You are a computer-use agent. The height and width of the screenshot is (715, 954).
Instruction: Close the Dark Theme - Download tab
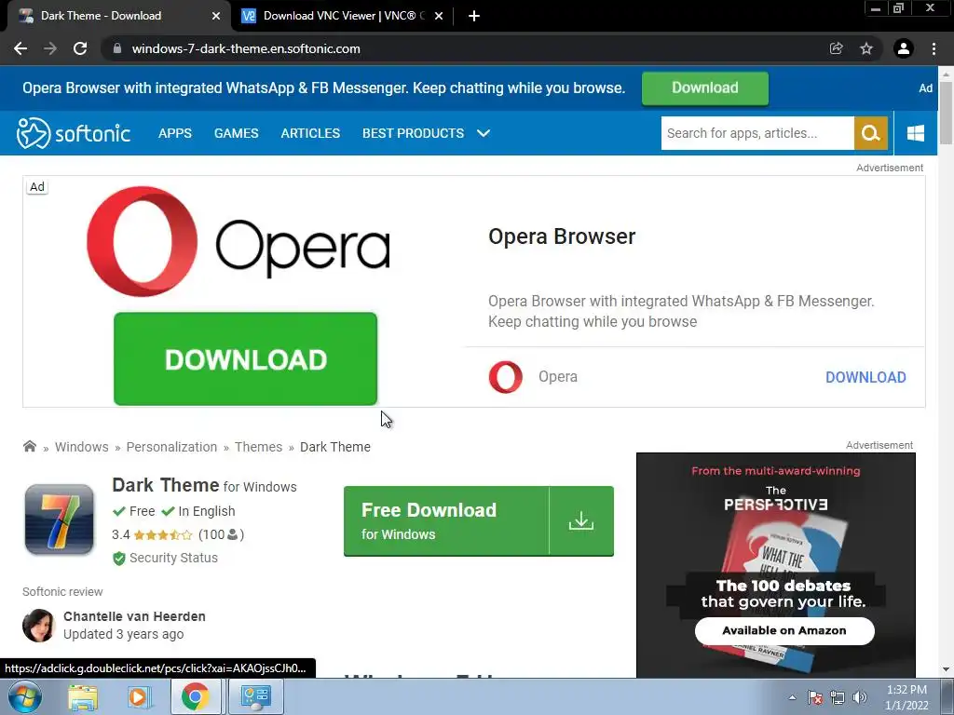pos(216,17)
